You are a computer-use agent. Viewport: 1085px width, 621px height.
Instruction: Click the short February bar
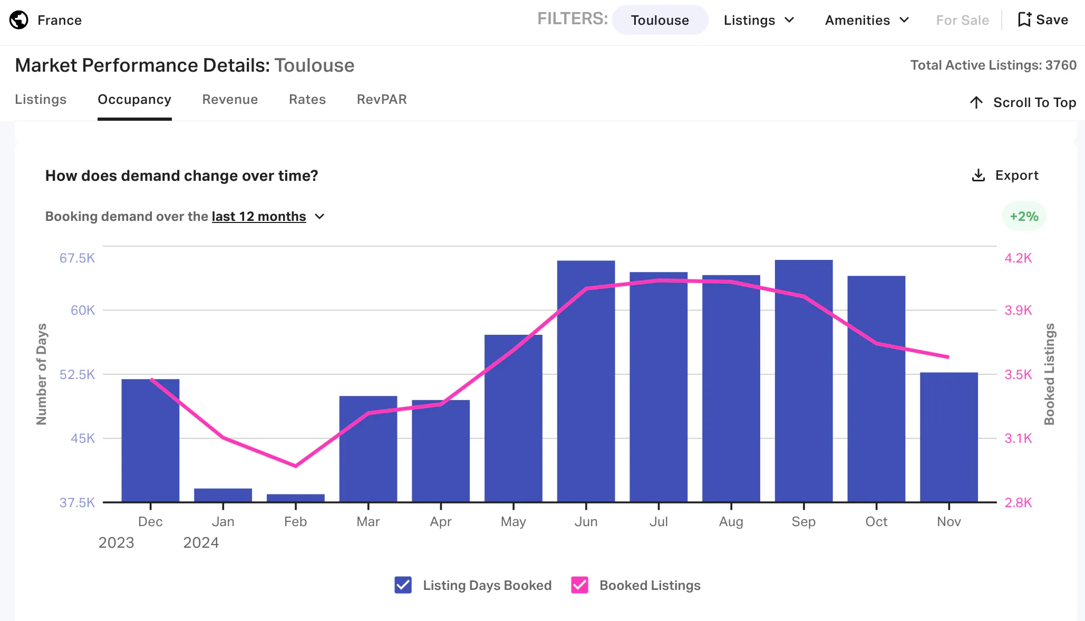296,498
